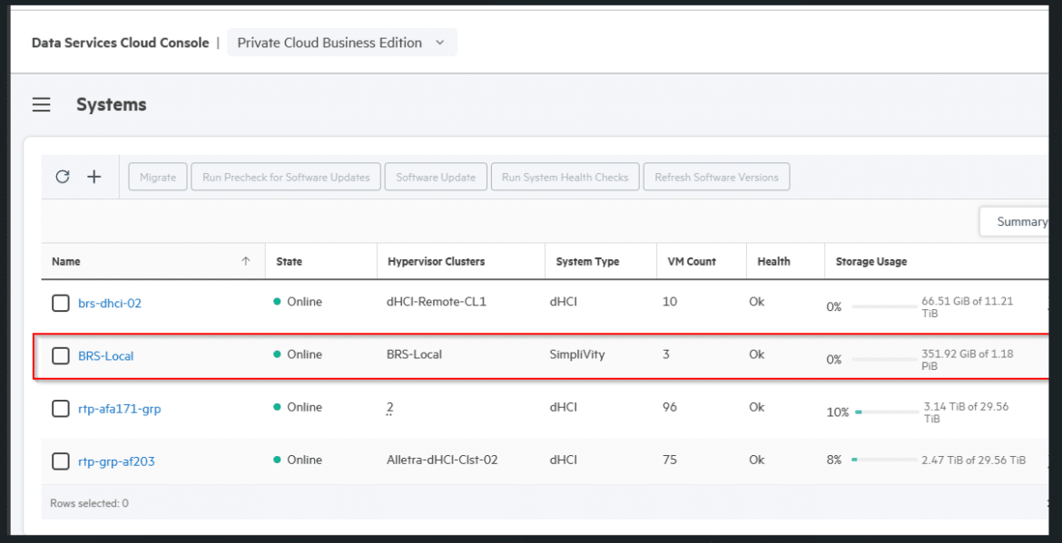Click Run System Health Checks button
Viewport: 1062px width, 543px height.
[x=565, y=177]
